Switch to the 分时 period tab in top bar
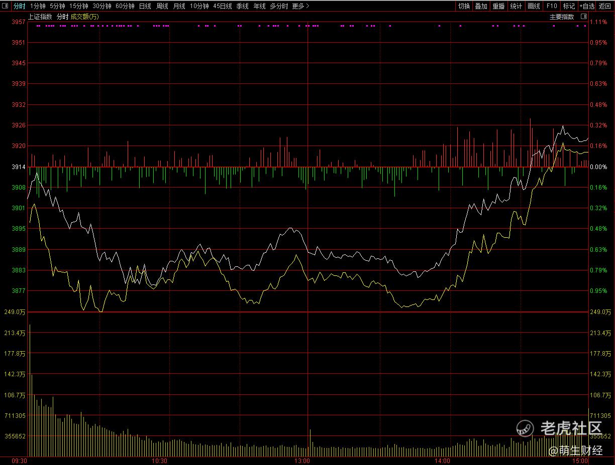Viewport: 615px width, 465px height. pyautogui.click(x=19, y=6)
